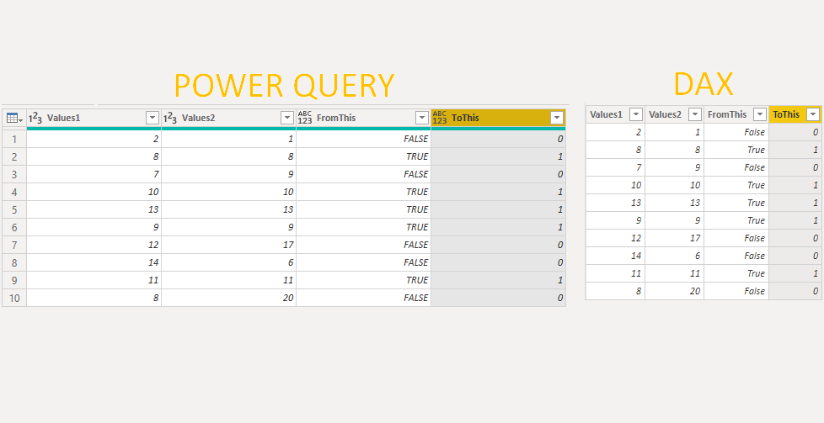Click ToThis cell in DAX 11, 11 row

795,273
